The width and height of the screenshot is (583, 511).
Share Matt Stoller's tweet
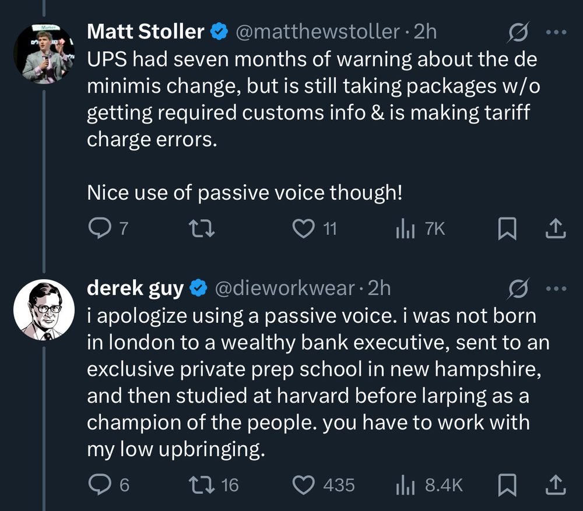point(555,230)
